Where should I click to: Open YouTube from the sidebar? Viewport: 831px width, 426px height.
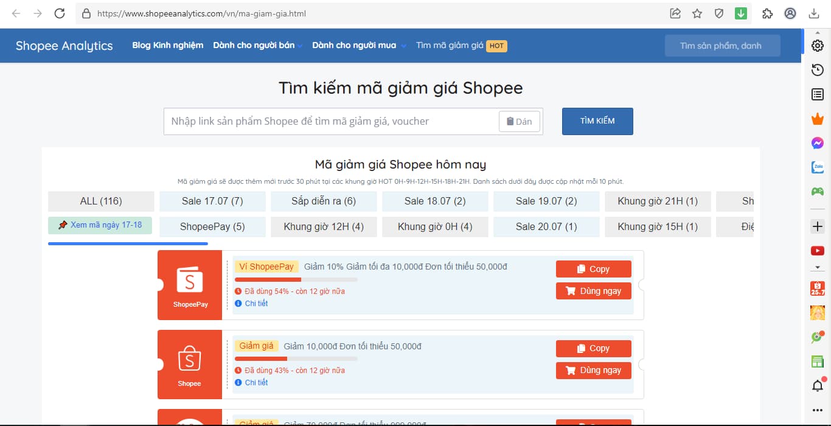point(818,251)
